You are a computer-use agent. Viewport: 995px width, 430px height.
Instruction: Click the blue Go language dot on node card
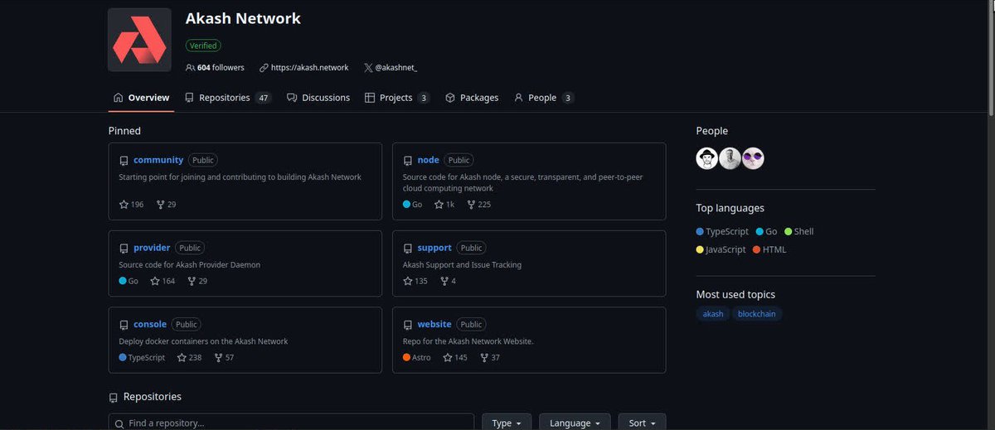[x=406, y=205]
